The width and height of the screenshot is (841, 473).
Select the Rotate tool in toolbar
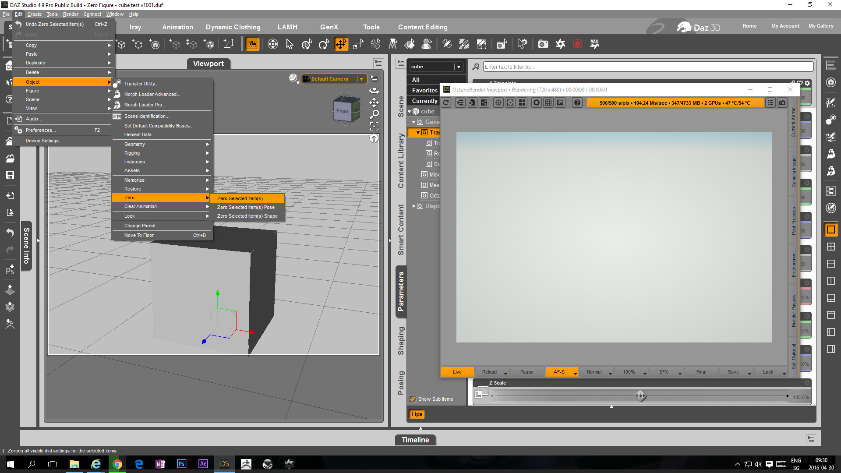(x=324, y=44)
